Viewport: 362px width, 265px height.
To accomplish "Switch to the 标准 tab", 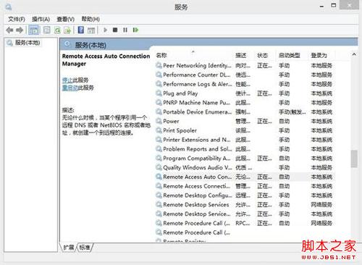I will coord(85,247).
